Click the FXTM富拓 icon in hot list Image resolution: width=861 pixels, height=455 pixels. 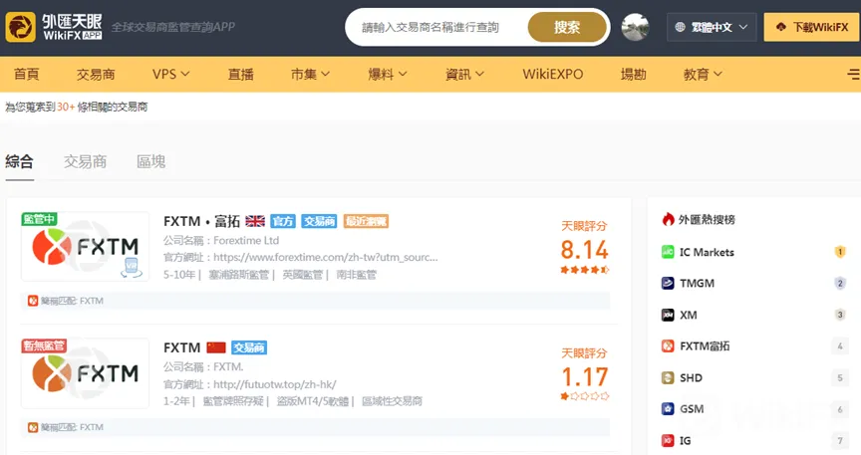coord(668,346)
